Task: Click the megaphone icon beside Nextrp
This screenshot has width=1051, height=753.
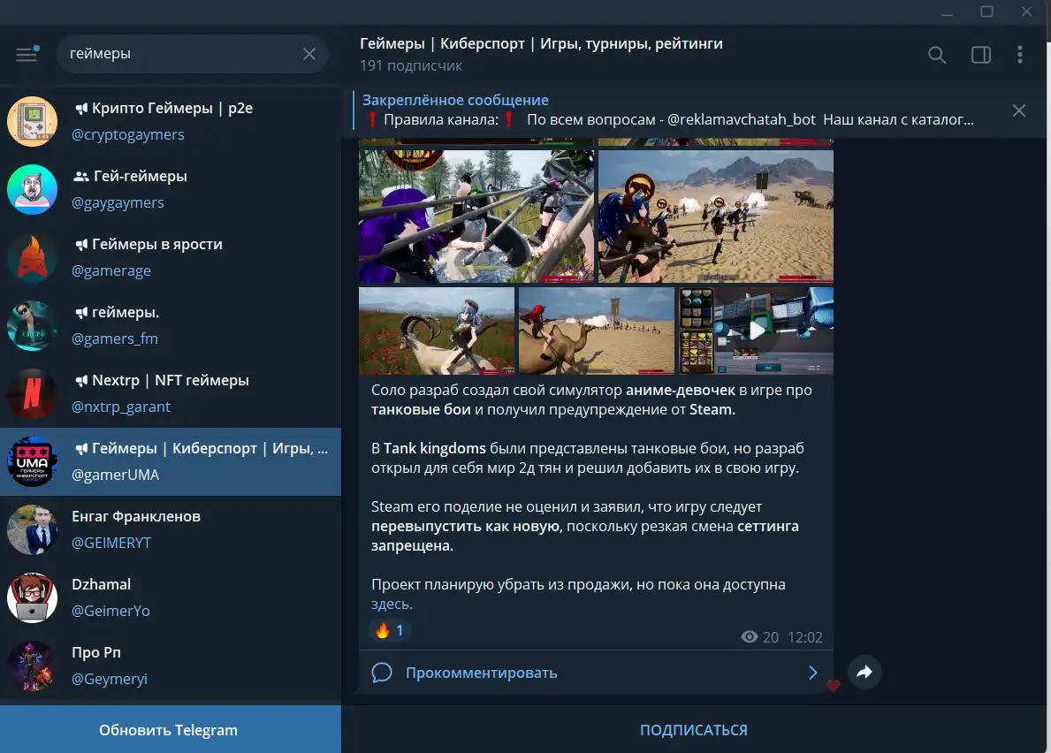Action: click(81, 381)
